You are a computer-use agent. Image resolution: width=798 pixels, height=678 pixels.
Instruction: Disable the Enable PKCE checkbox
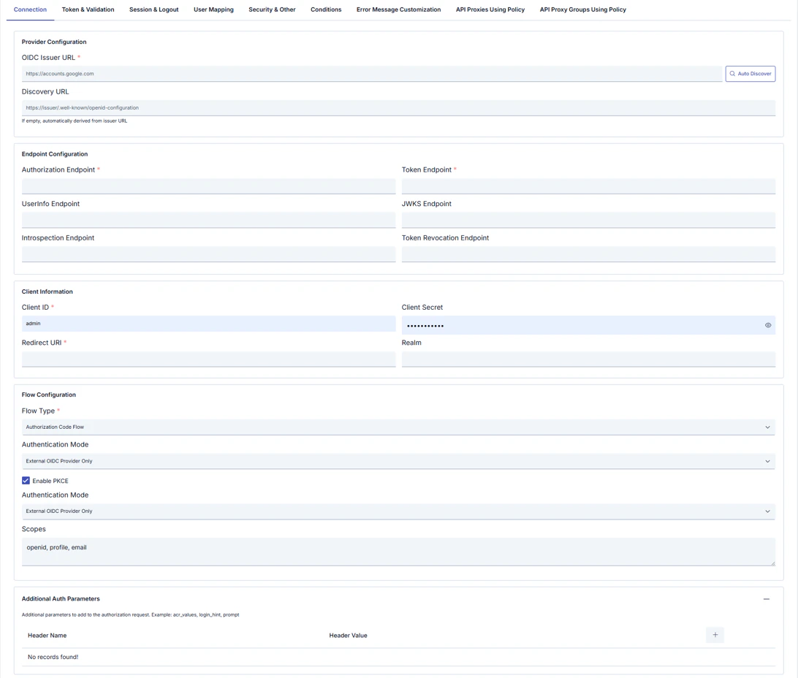point(26,481)
